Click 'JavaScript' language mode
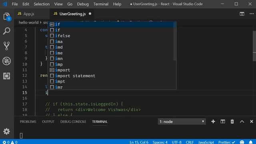The width and height of the screenshot is (256, 144). (206, 142)
